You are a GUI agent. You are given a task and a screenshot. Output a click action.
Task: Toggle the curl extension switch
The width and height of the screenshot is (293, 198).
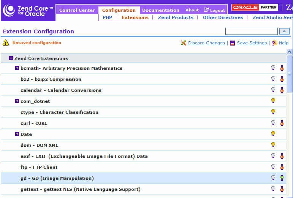click(282, 123)
